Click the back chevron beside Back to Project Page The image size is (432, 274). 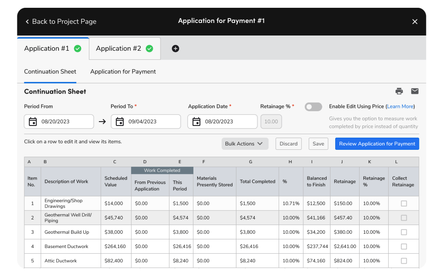pyautogui.click(x=27, y=21)
